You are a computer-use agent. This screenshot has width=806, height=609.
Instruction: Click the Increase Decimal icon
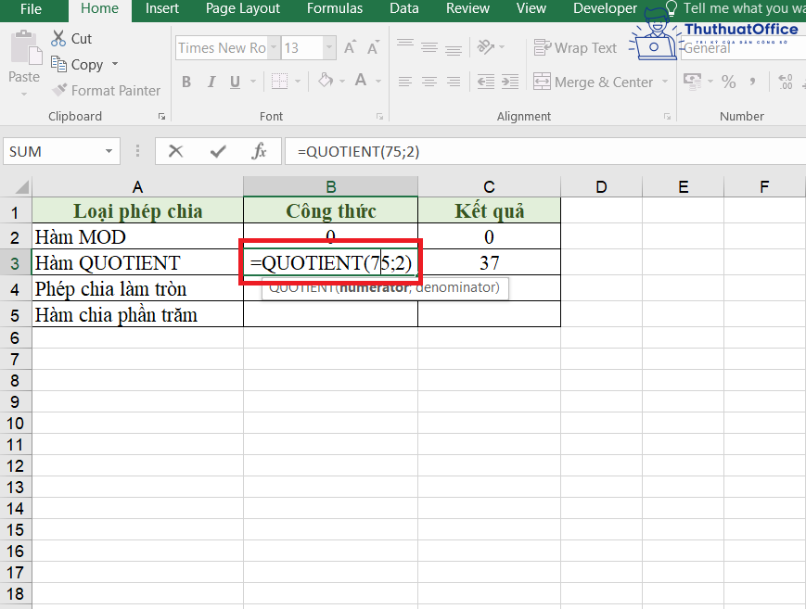tap(786, 82)
